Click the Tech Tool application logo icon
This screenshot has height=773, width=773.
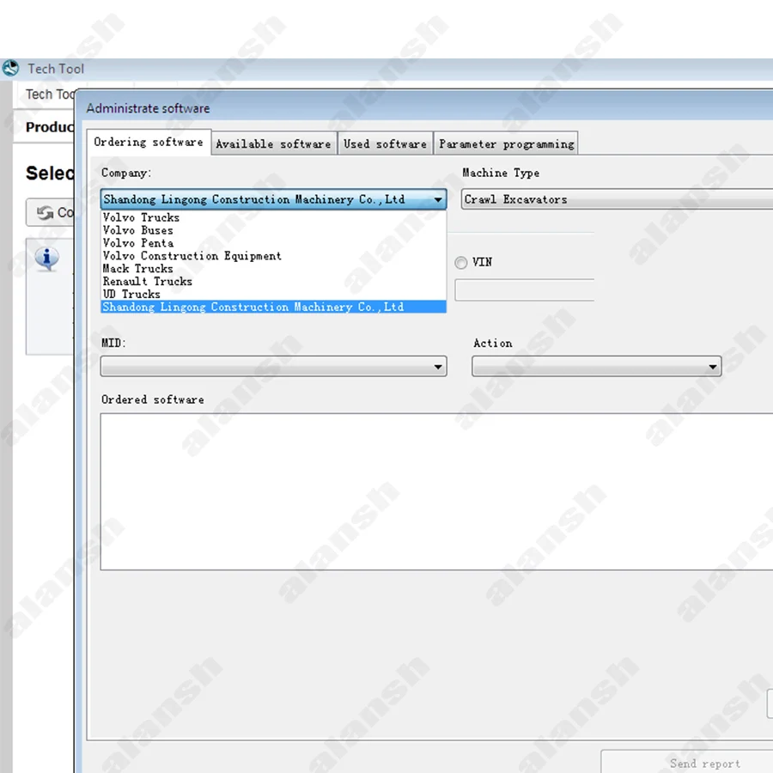(10, 68)
